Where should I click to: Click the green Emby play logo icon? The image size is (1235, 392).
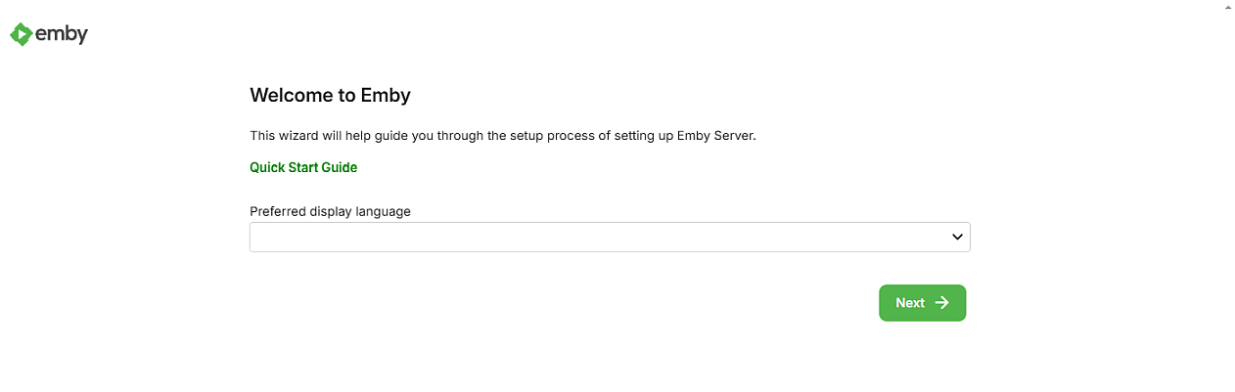tap(21, 34)
